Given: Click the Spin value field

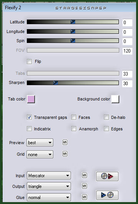Looking at the screenshot, I should (127, 41).
